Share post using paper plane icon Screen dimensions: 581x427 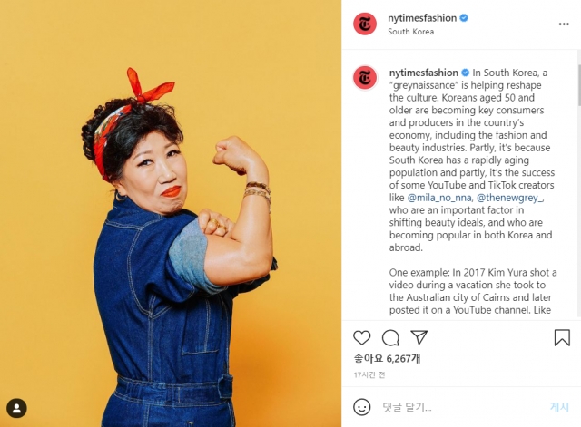coord(419,337)
